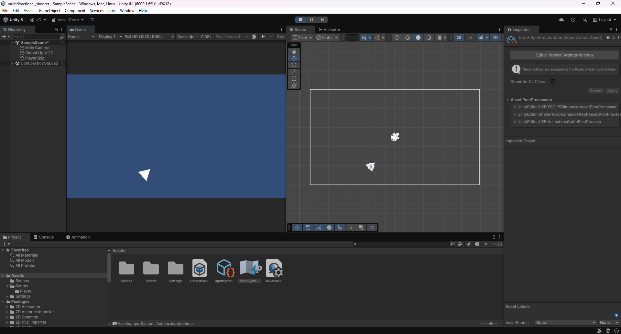Viewport: 621px width, 334px height.
Task: Click Edit in Project Settings Window button
Action: point(564,55)
